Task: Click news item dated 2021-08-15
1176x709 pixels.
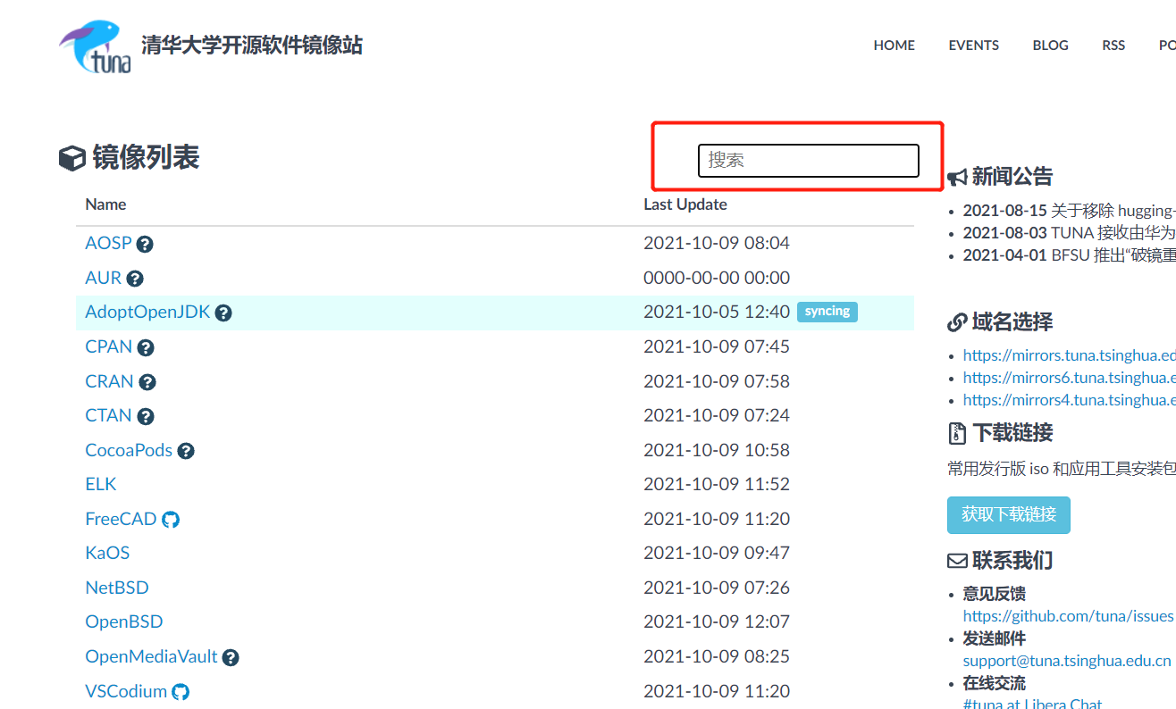Action: (1069, 211)
